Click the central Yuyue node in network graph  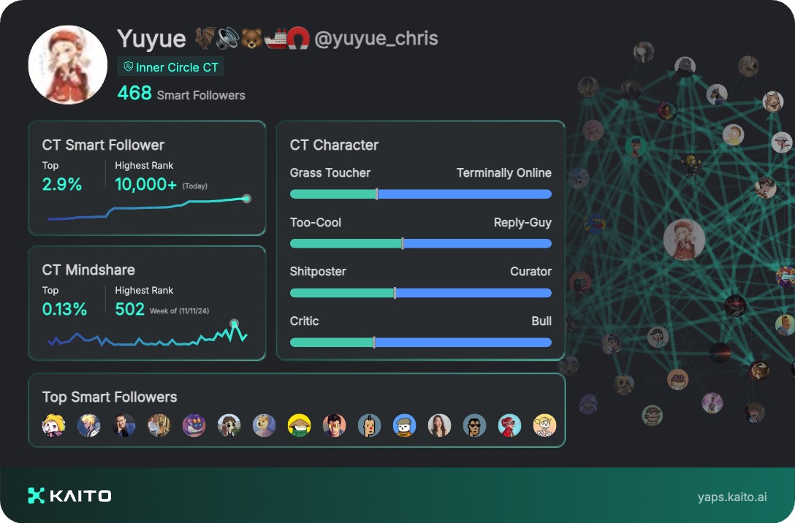pos(684,240)
